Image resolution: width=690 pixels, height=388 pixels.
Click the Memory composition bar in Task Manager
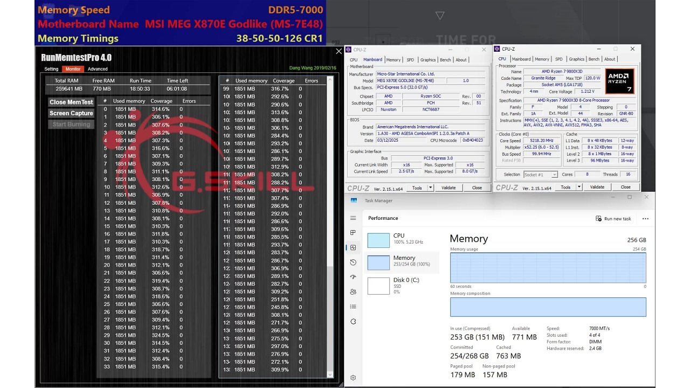[x=548, y=307]
